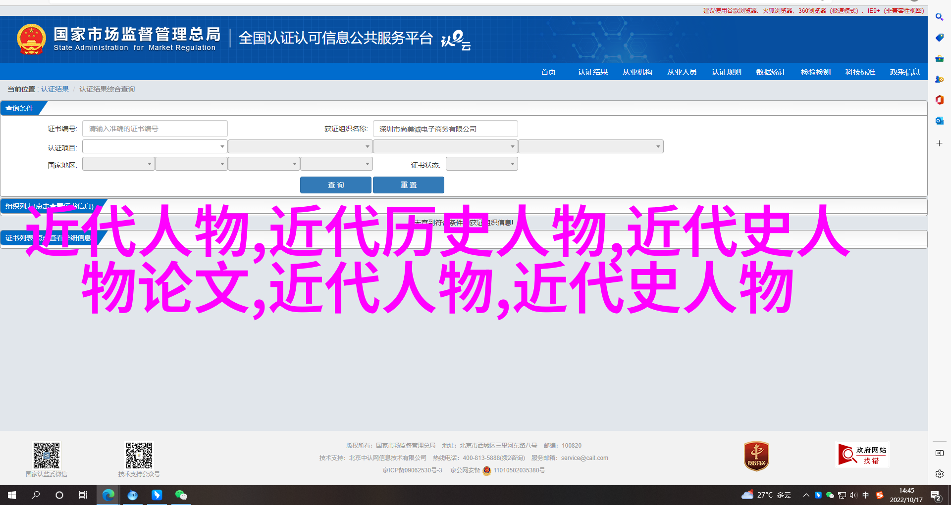Open the 政采信息 menu item
951x505 pixels.
pos(905,72)
